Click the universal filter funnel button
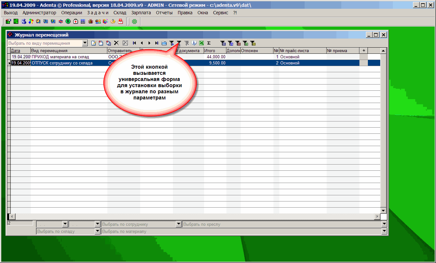Image resolution: width=436 pixels, height=263 pixels. [x=179, y=43]
